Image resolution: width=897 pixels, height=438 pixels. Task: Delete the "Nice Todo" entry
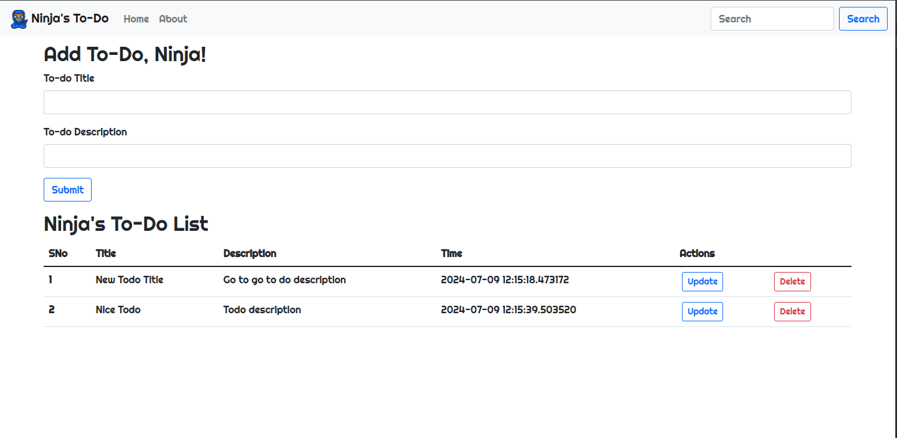(x=792, y=311)
